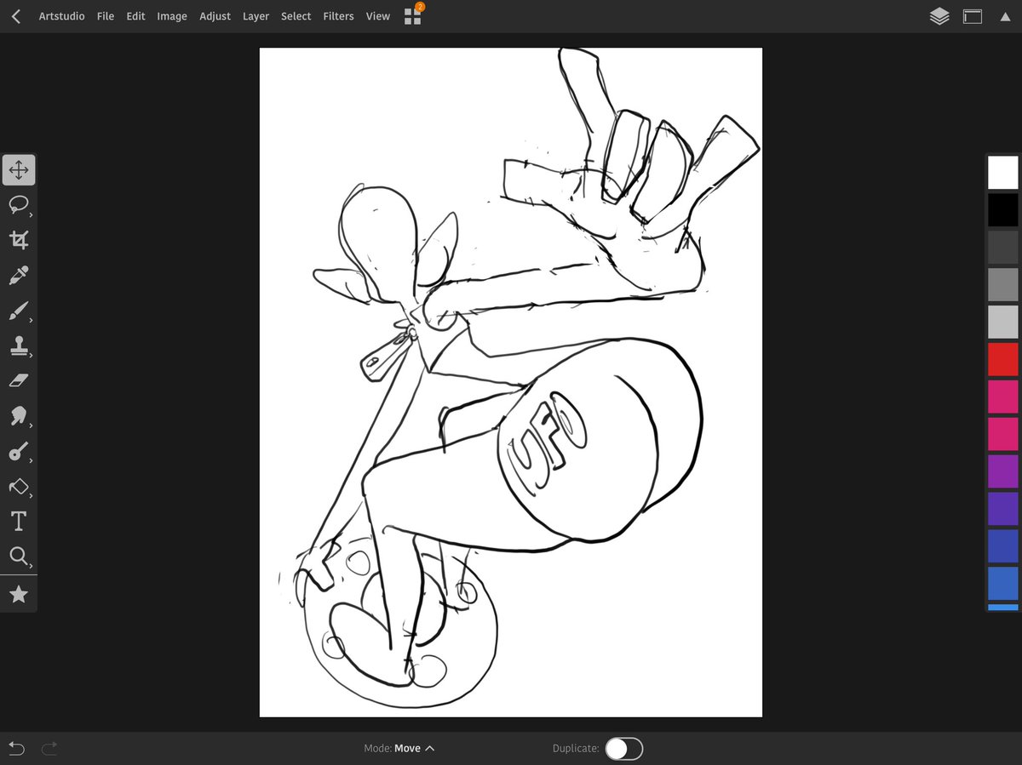Expand the Mode Move dropdown
The image size is (1022, 765).
[x=399, y=748]
